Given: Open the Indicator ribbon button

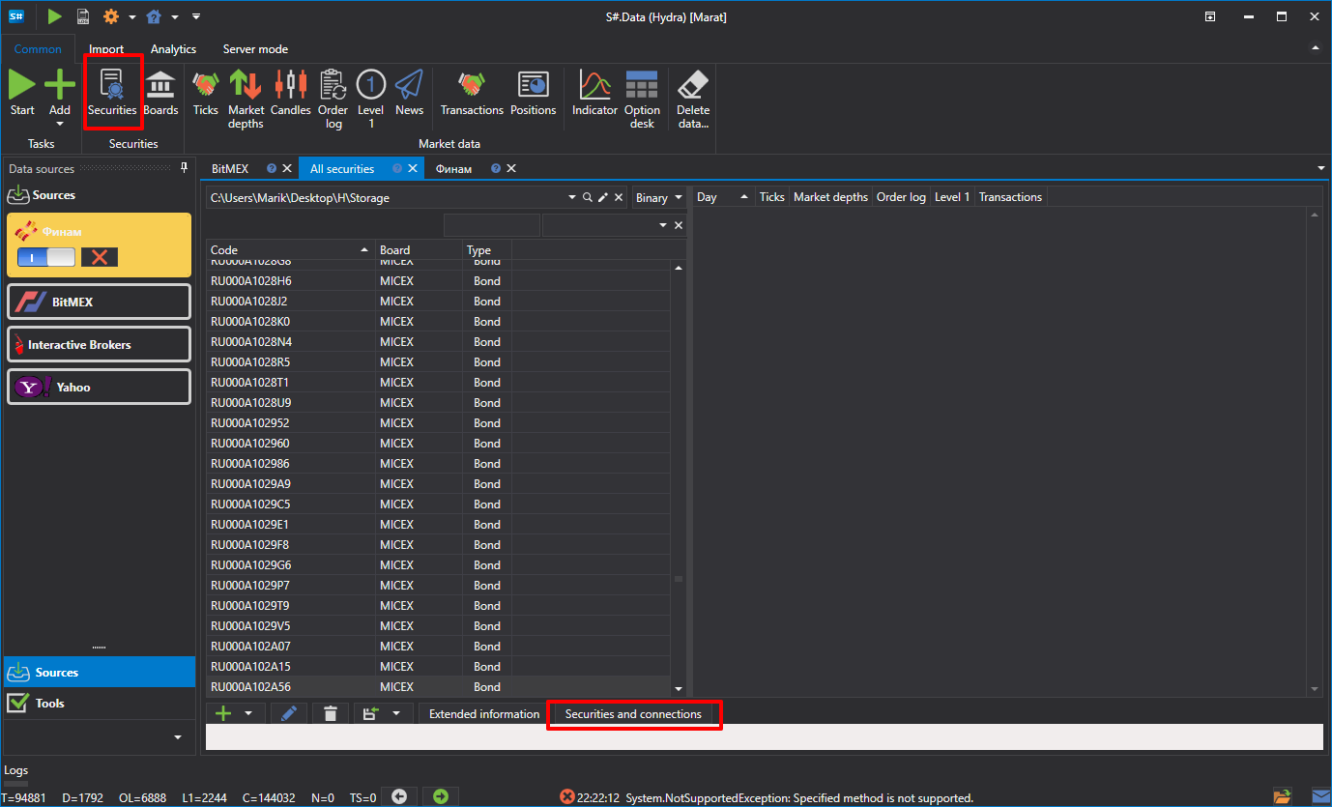Looking at the screenshot, I should point(594,95).
